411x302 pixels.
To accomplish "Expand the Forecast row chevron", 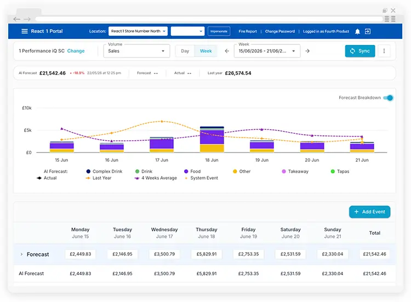I will point(21,254).
